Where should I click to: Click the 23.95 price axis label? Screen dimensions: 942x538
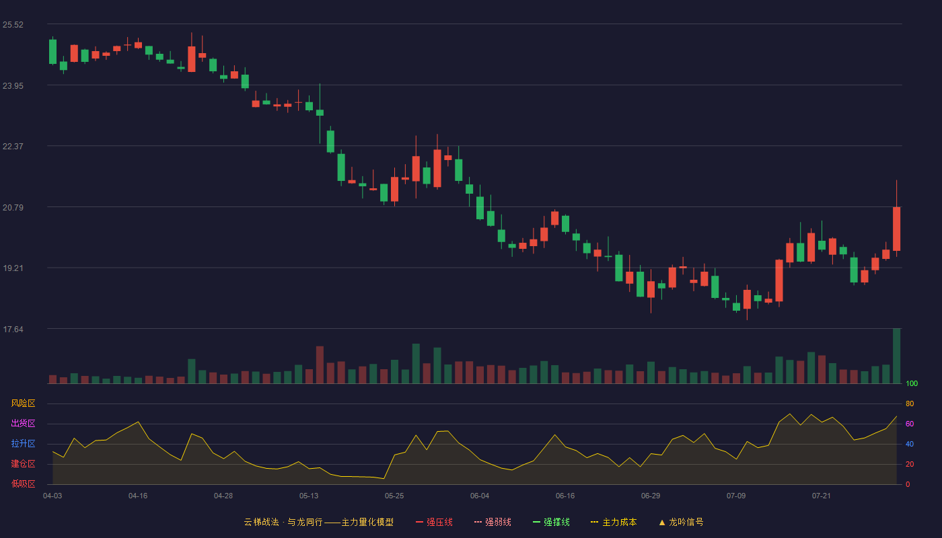point(13,85)
